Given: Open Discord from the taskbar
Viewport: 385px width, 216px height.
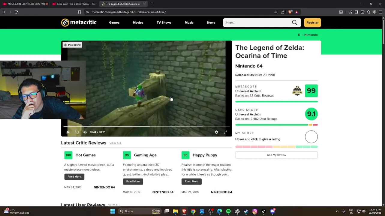Looking at the screenshot, I should coord(272,211).
